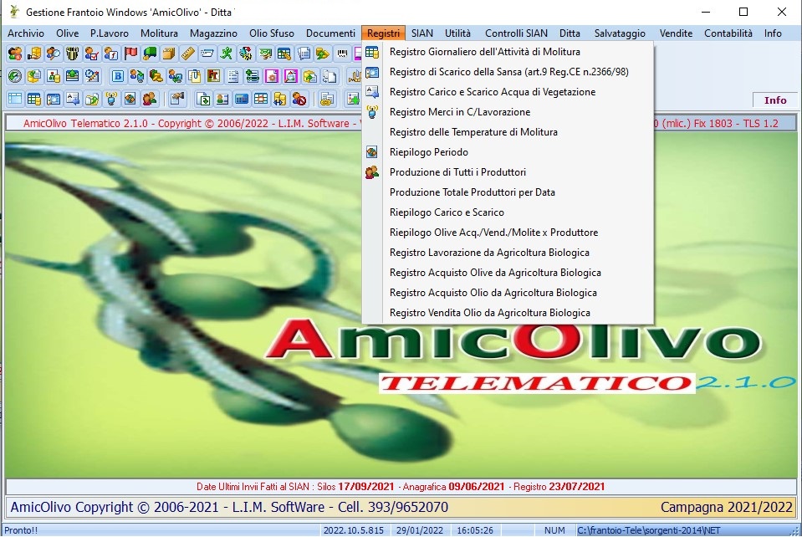Open the Olive menu

click(67, 33)
